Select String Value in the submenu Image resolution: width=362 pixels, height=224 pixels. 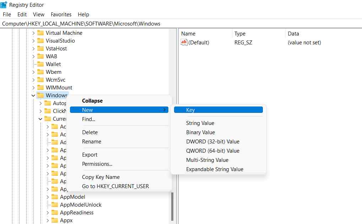click(218, 123)
